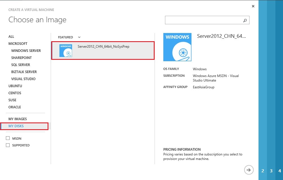Open the SHAREPOINT category
This screenshot has height=180, width=283.
21,58
